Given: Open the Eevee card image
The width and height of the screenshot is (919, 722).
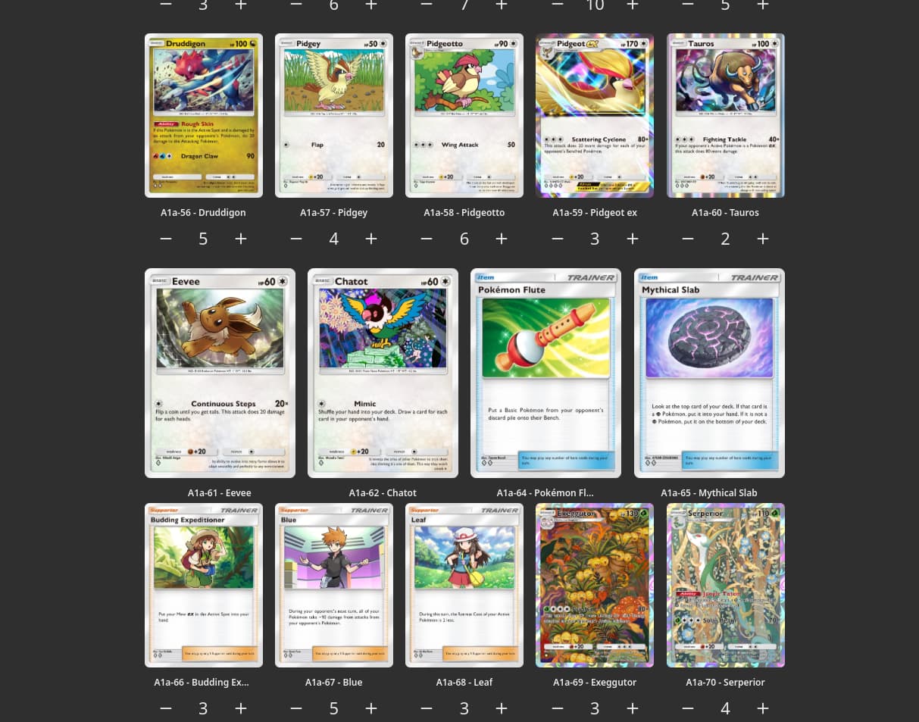Looking at the screenshot, I should point(220,373).
